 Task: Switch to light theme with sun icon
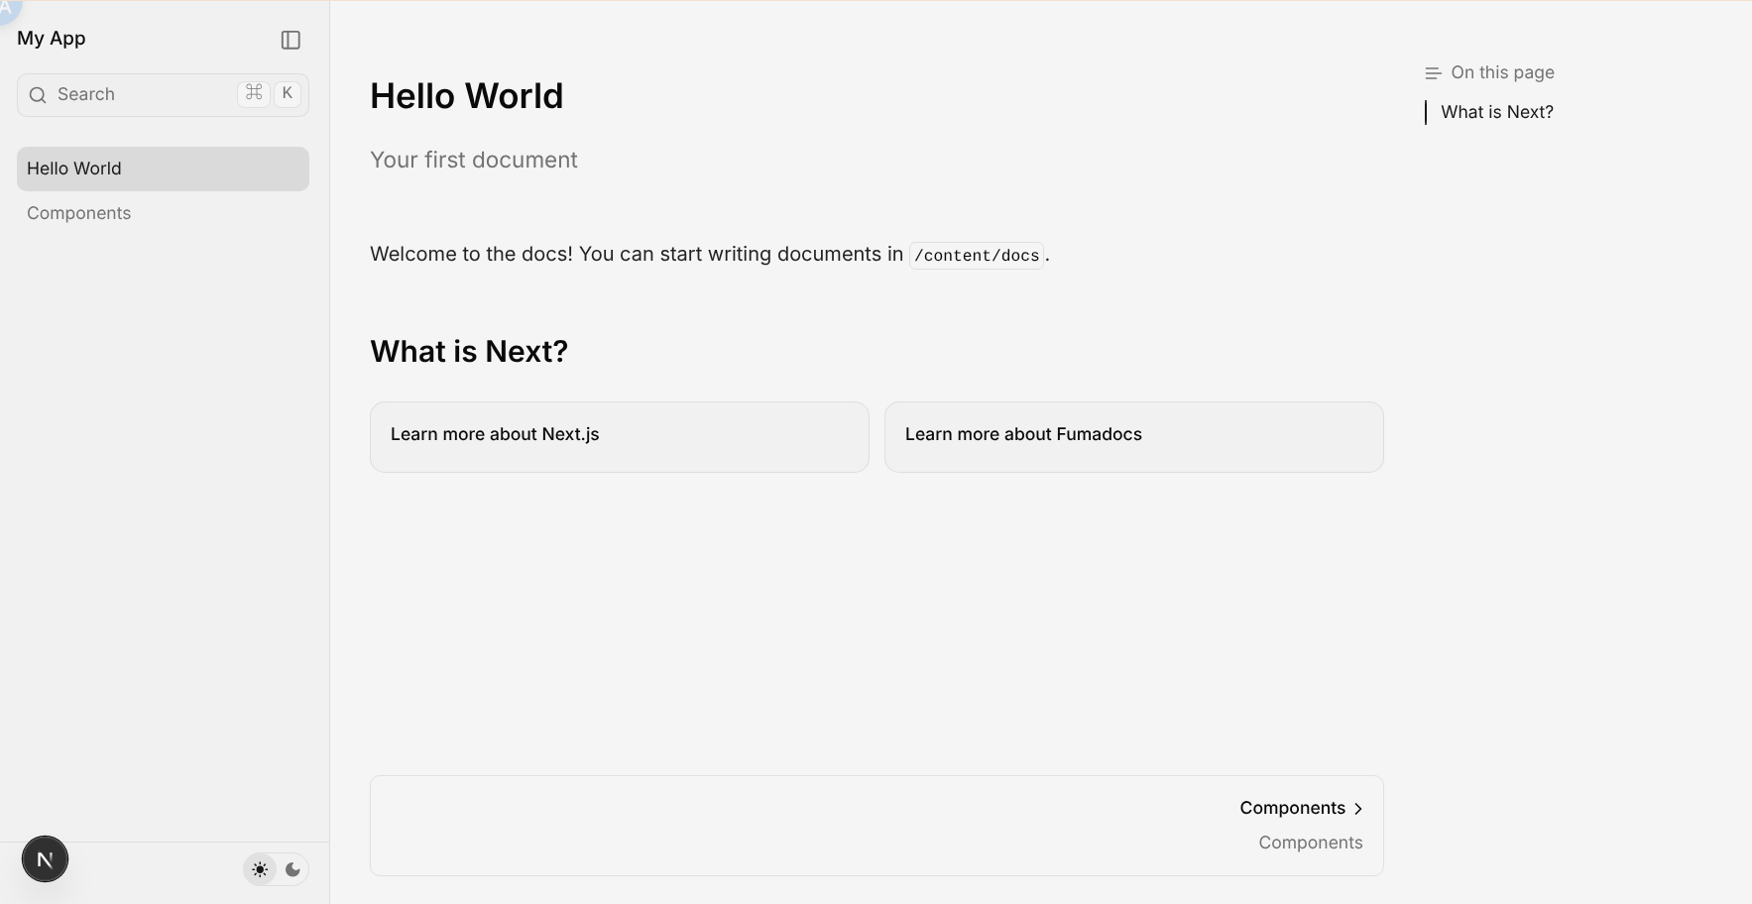coord(260,870)
